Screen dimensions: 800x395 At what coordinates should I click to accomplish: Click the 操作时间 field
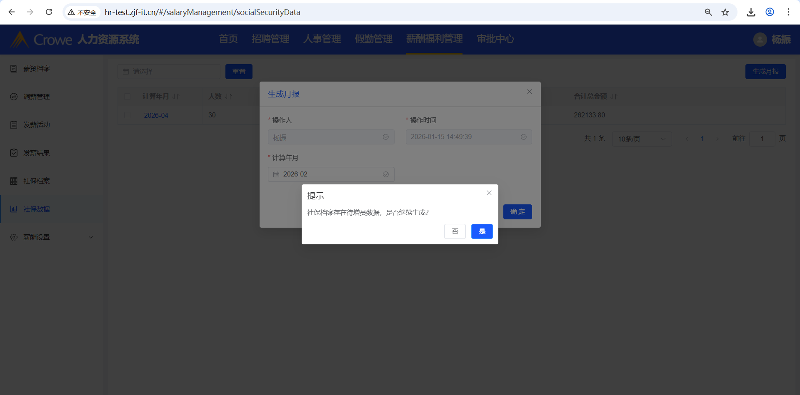(469, 137)
